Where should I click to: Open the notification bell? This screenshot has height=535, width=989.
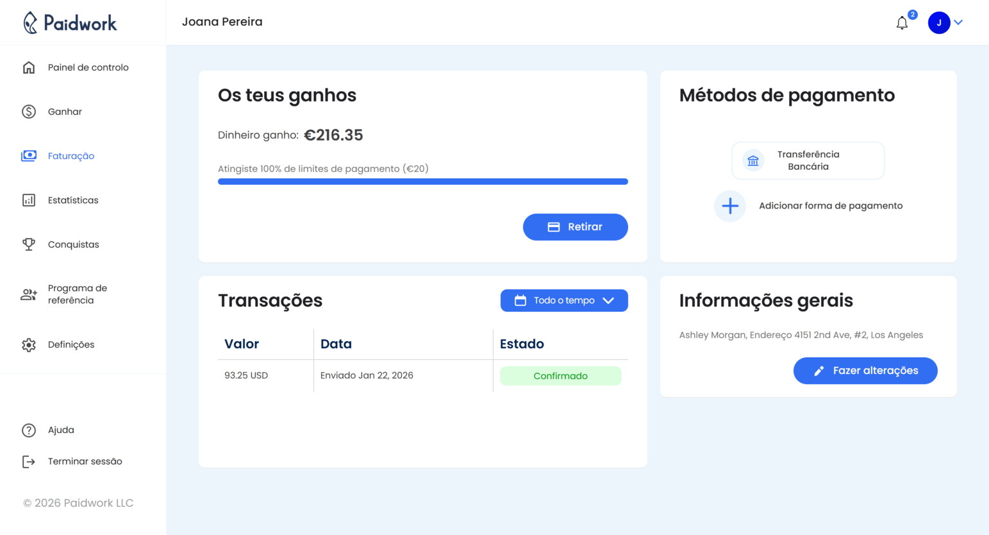pyautogui.click(x=902, y=22)
